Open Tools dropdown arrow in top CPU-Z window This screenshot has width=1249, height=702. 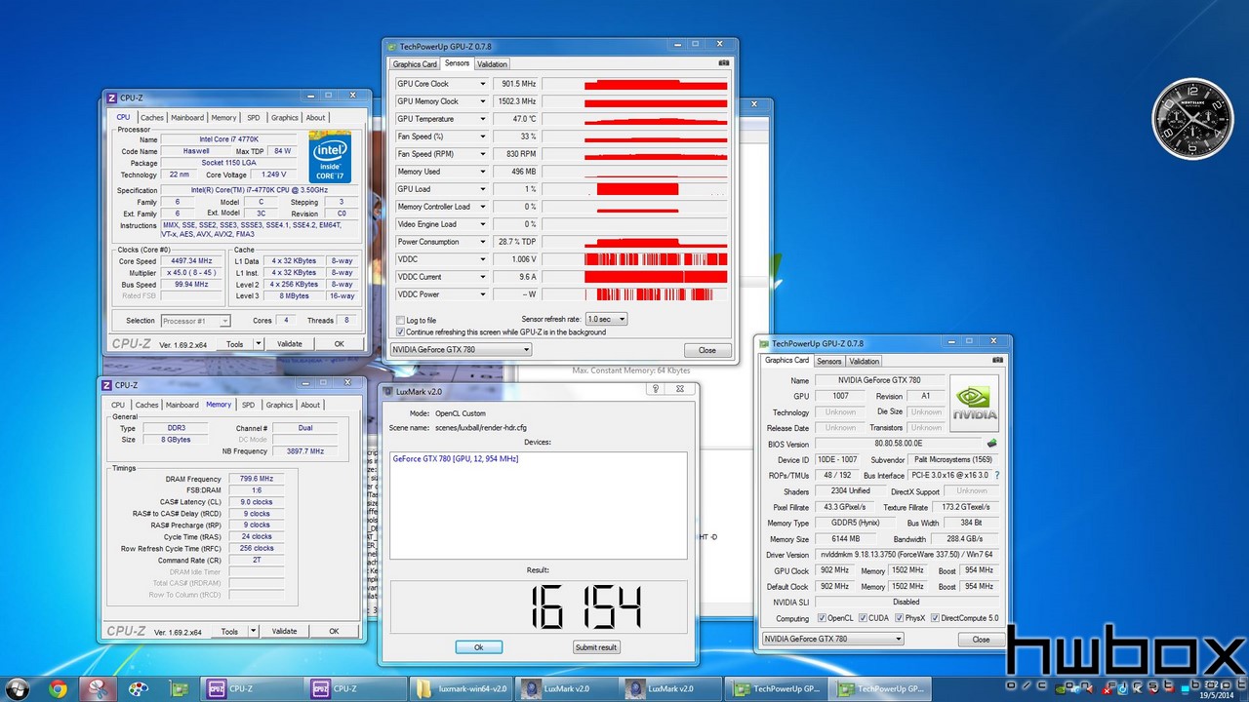259,344
